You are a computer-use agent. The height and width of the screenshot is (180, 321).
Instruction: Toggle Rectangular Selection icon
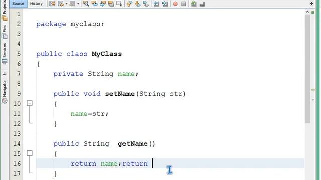tap(119, 4)
